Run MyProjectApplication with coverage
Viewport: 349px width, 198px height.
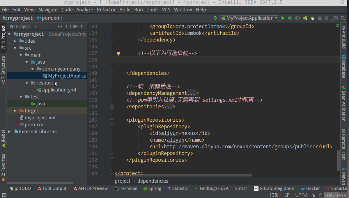297,18
